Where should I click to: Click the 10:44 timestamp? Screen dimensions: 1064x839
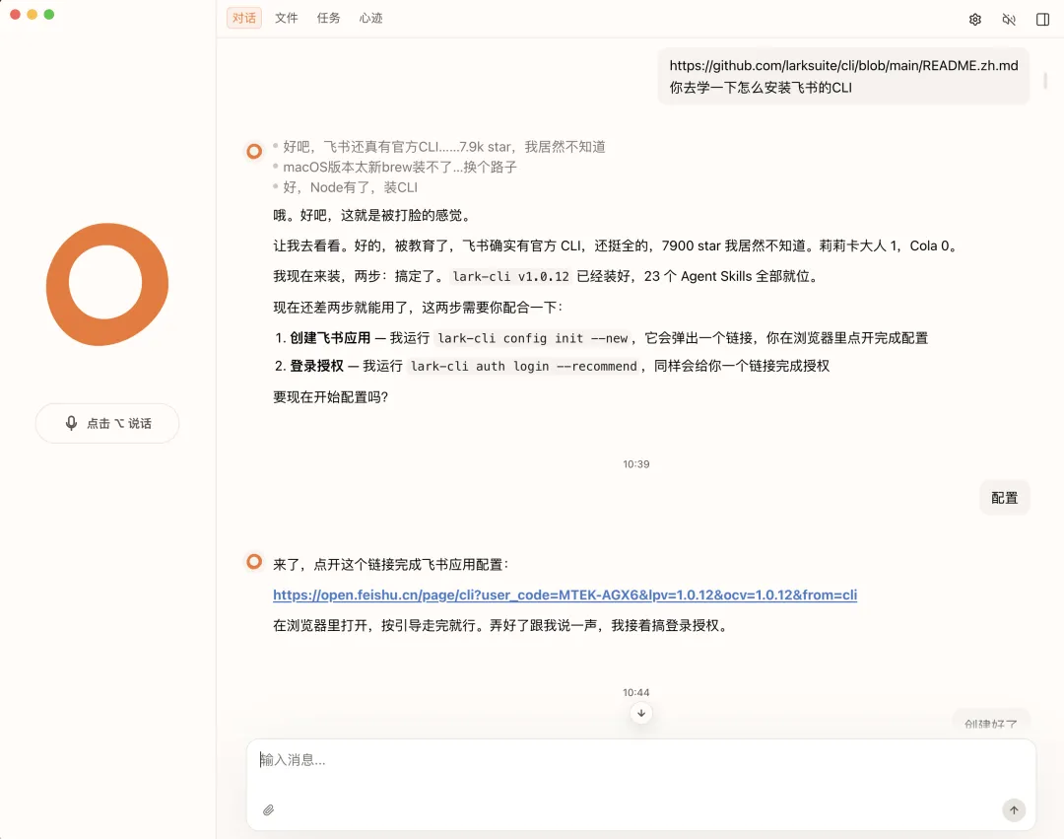point(635,692)
